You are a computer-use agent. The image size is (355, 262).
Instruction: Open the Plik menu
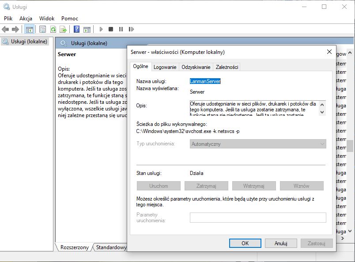(x=8, y=19)
